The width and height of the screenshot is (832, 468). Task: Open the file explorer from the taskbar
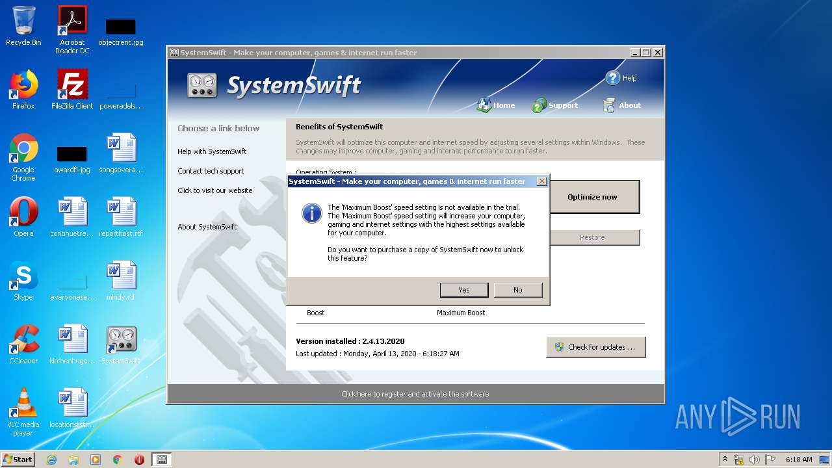pos(73,460)
